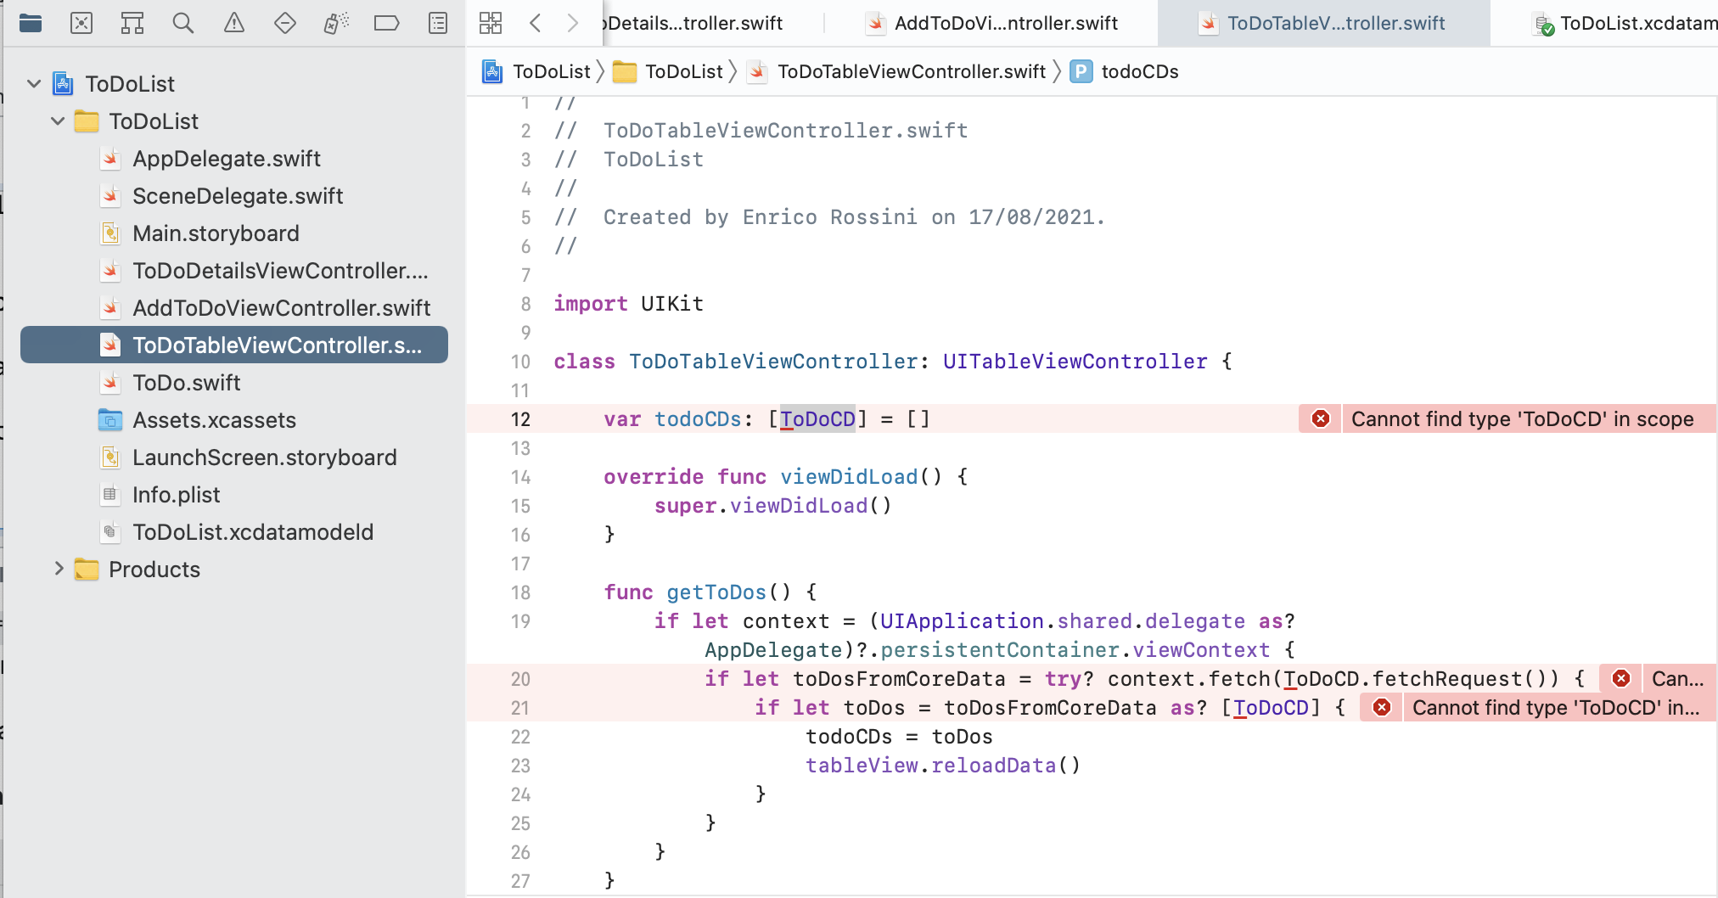The width and height of the screenshot is (1718, 898).
Task: Open the Report navigator icon
Action: coord(438,23)
